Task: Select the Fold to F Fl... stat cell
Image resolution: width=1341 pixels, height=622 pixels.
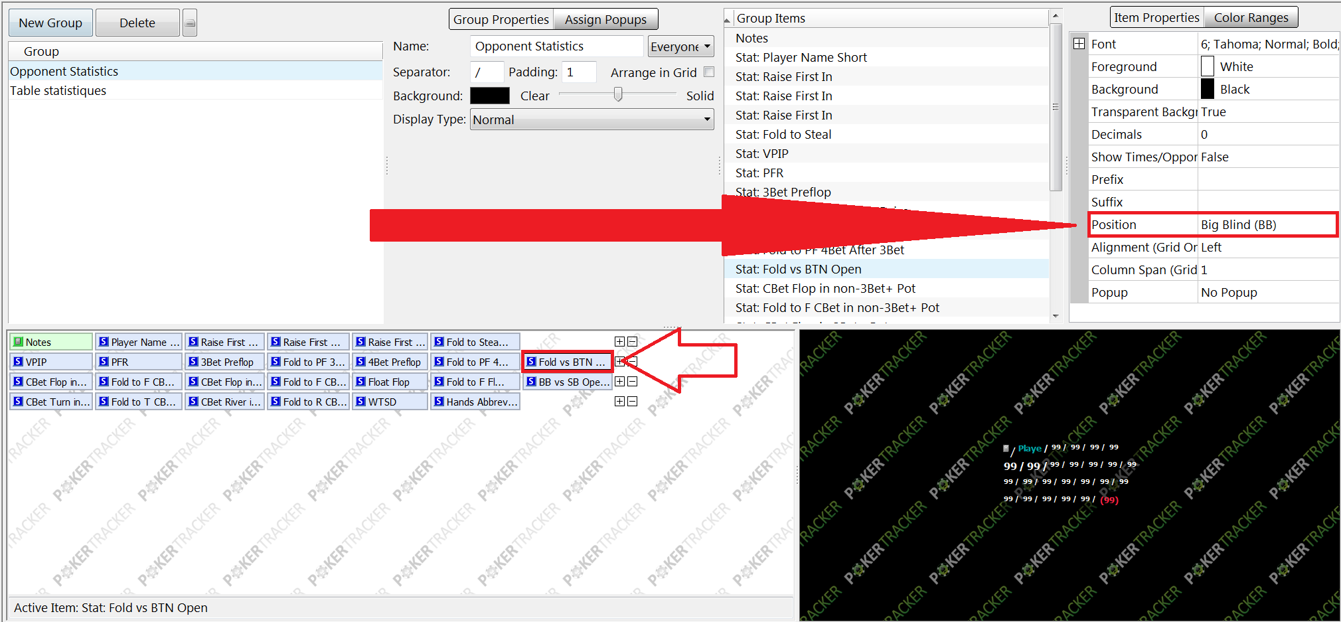Action: pos(475,382)
